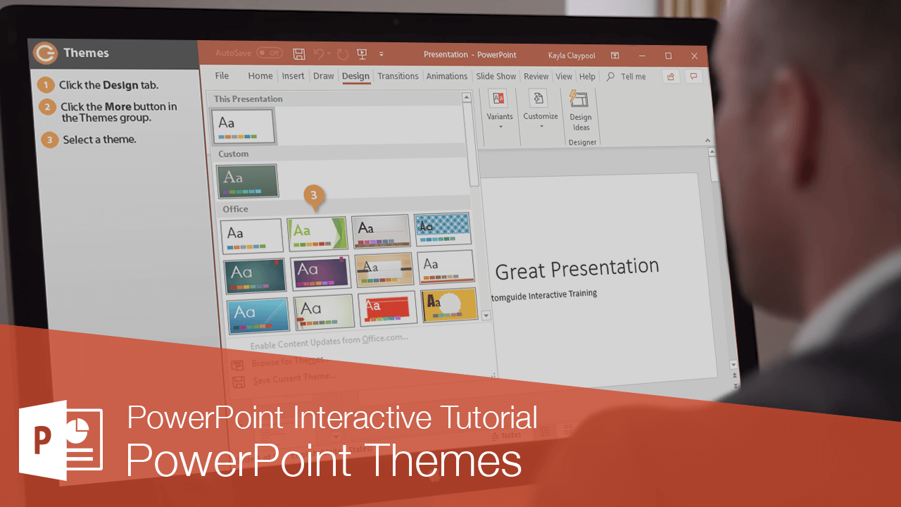Click the Undo icon
Screen dimensions: 901x507
[x=319, y=54]
